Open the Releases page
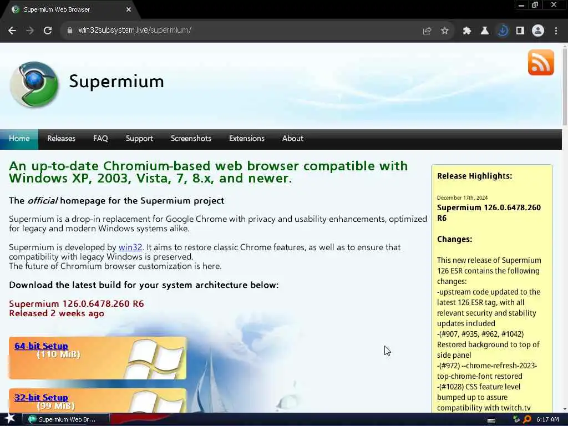This screenshot has height=426, width=568. [x=61, y=138]
